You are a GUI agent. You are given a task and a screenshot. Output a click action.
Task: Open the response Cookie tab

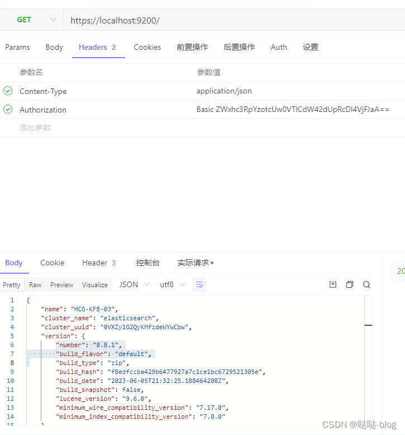(53, 263)
